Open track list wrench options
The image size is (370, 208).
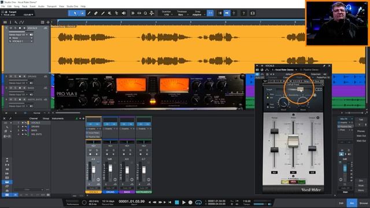[x=16, y=22]
